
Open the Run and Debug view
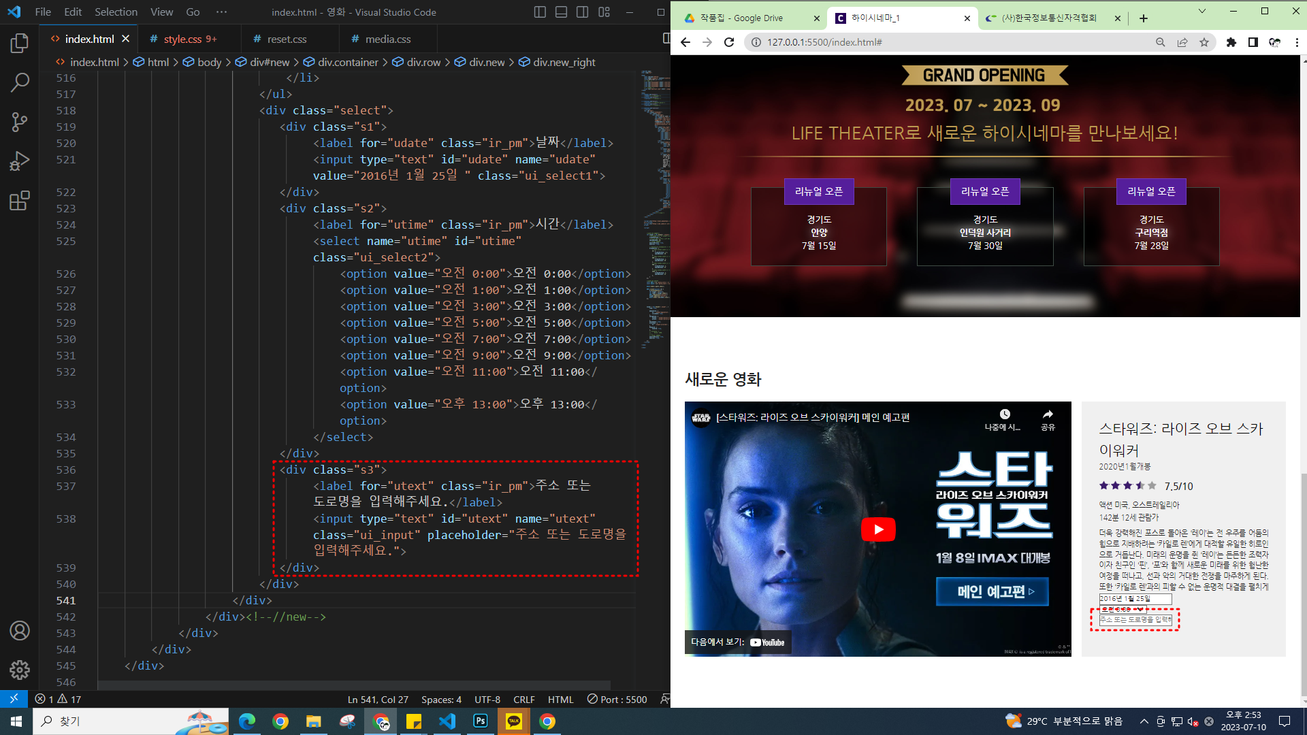coord(20,161)
